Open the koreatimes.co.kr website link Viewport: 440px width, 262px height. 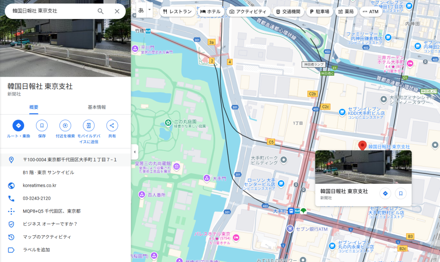point(40,185)
